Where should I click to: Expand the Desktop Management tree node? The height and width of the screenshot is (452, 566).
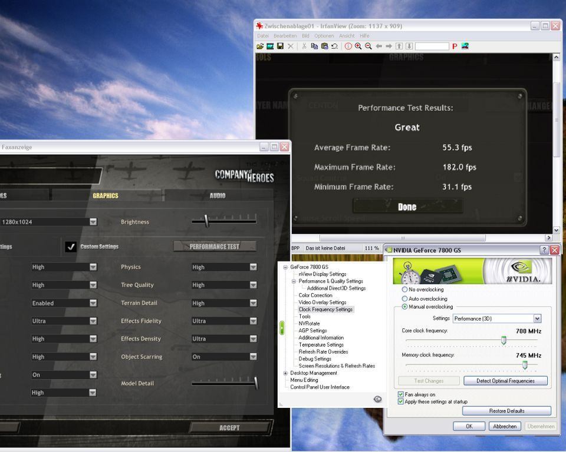point(285,373)
